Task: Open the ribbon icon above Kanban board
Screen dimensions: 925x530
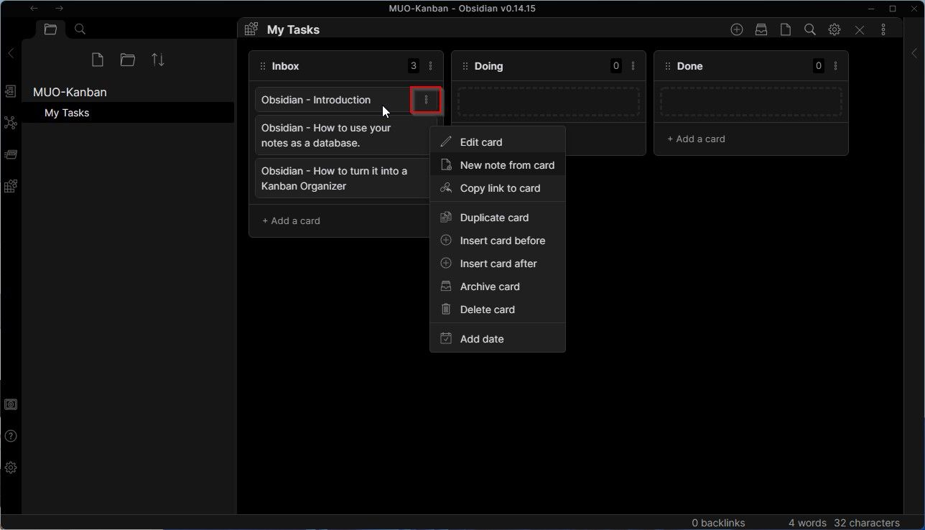Action: point(11,154)
